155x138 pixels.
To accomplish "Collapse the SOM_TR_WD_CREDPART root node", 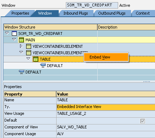I will click(7, 33).
